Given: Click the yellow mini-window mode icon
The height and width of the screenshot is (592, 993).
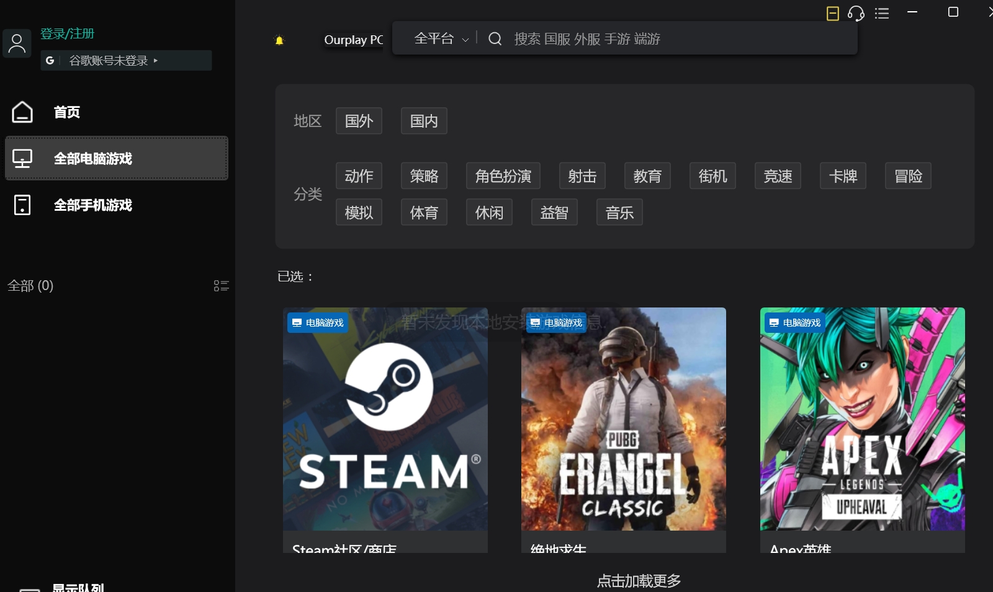Looking at the screenshot, I should 833,13.
